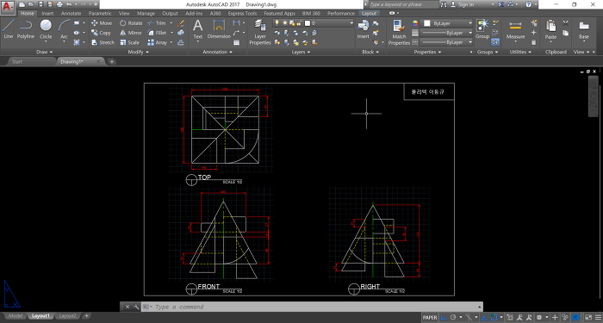Open the Express Tools ribbon tab

242,14
